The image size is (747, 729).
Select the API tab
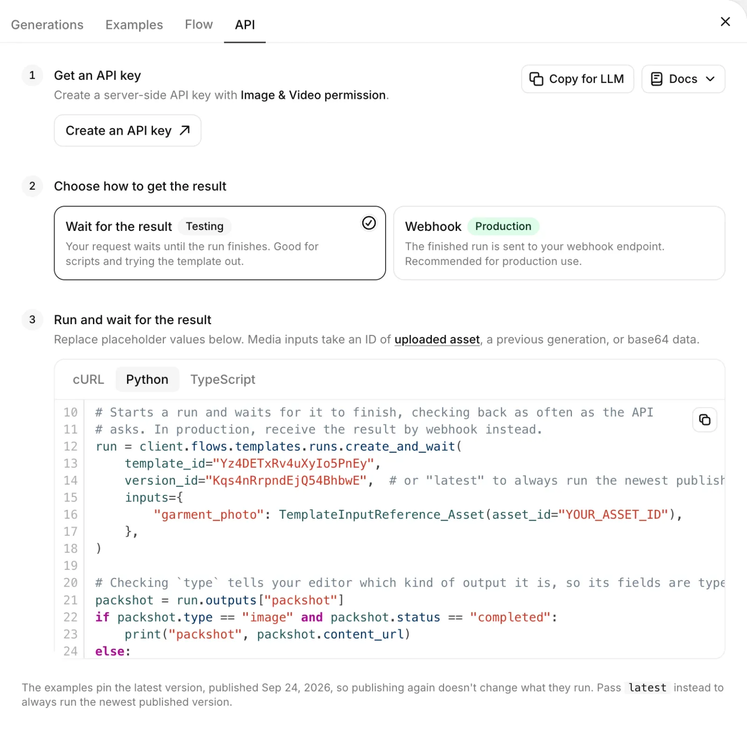[x=245, y=25]
